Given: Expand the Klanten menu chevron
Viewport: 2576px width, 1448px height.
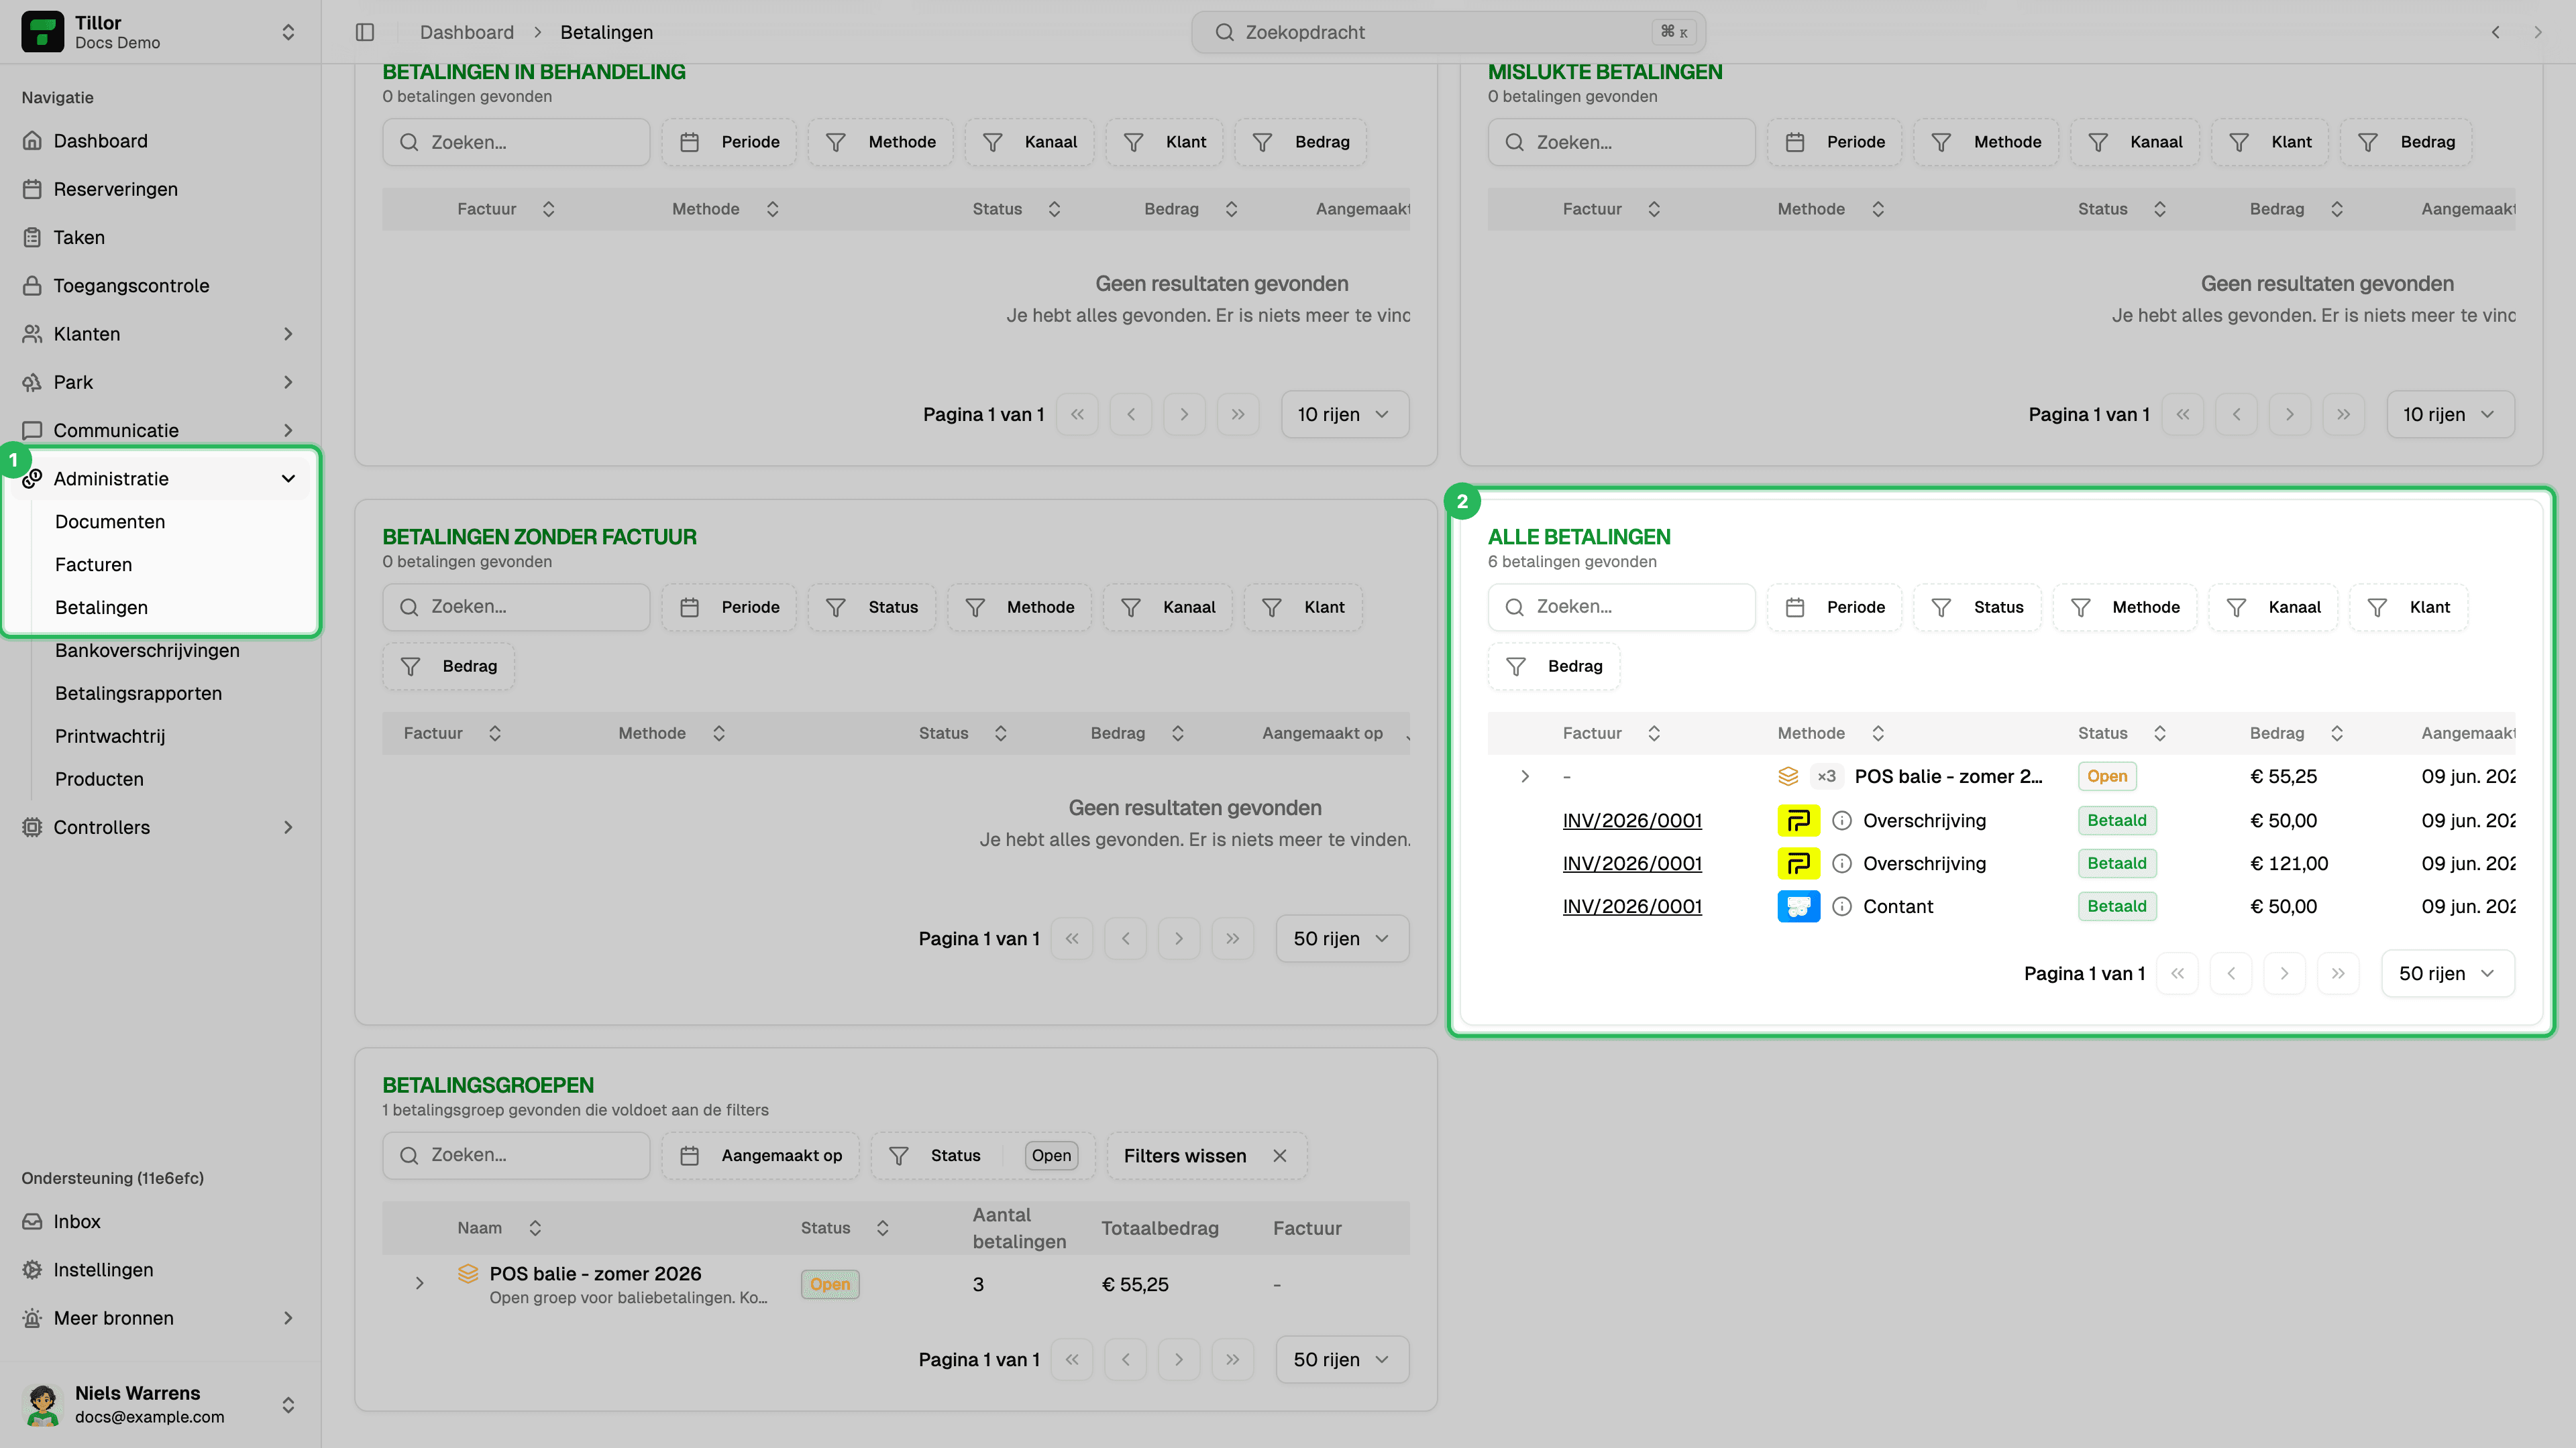Looking at the screenshot, I should (x=288, y=334).
